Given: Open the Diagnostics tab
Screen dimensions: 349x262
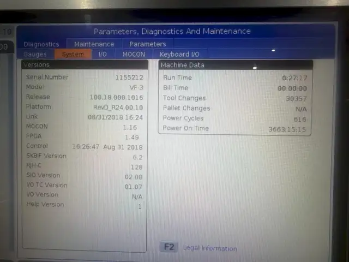Looking at the screenshot, I should pos(41,44).
